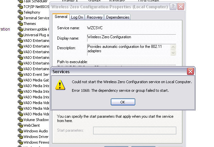Click the Start parameters text field
The height and width of the screenshot is (147, 214).
pyautogui.click(x=134, y=130)
